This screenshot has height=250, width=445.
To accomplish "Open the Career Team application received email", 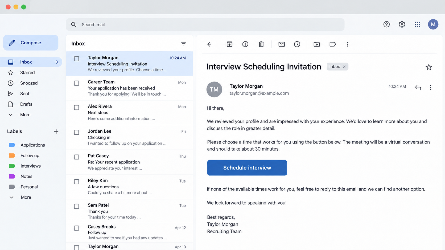I will click(x=129, y=88).
